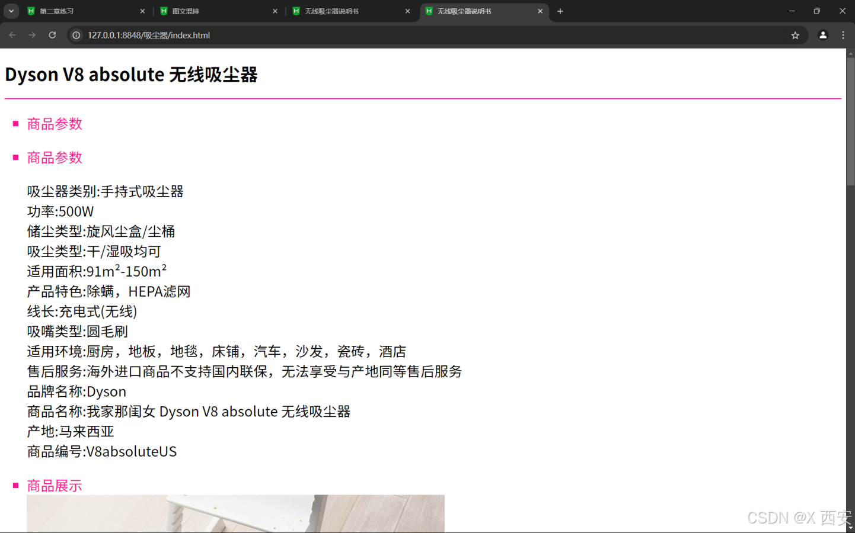
Task: Go forward to next page
Action: (x=32, y=35)
